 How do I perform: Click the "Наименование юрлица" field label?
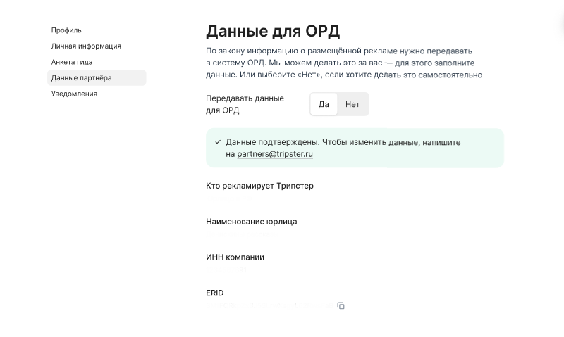[251, 221]
